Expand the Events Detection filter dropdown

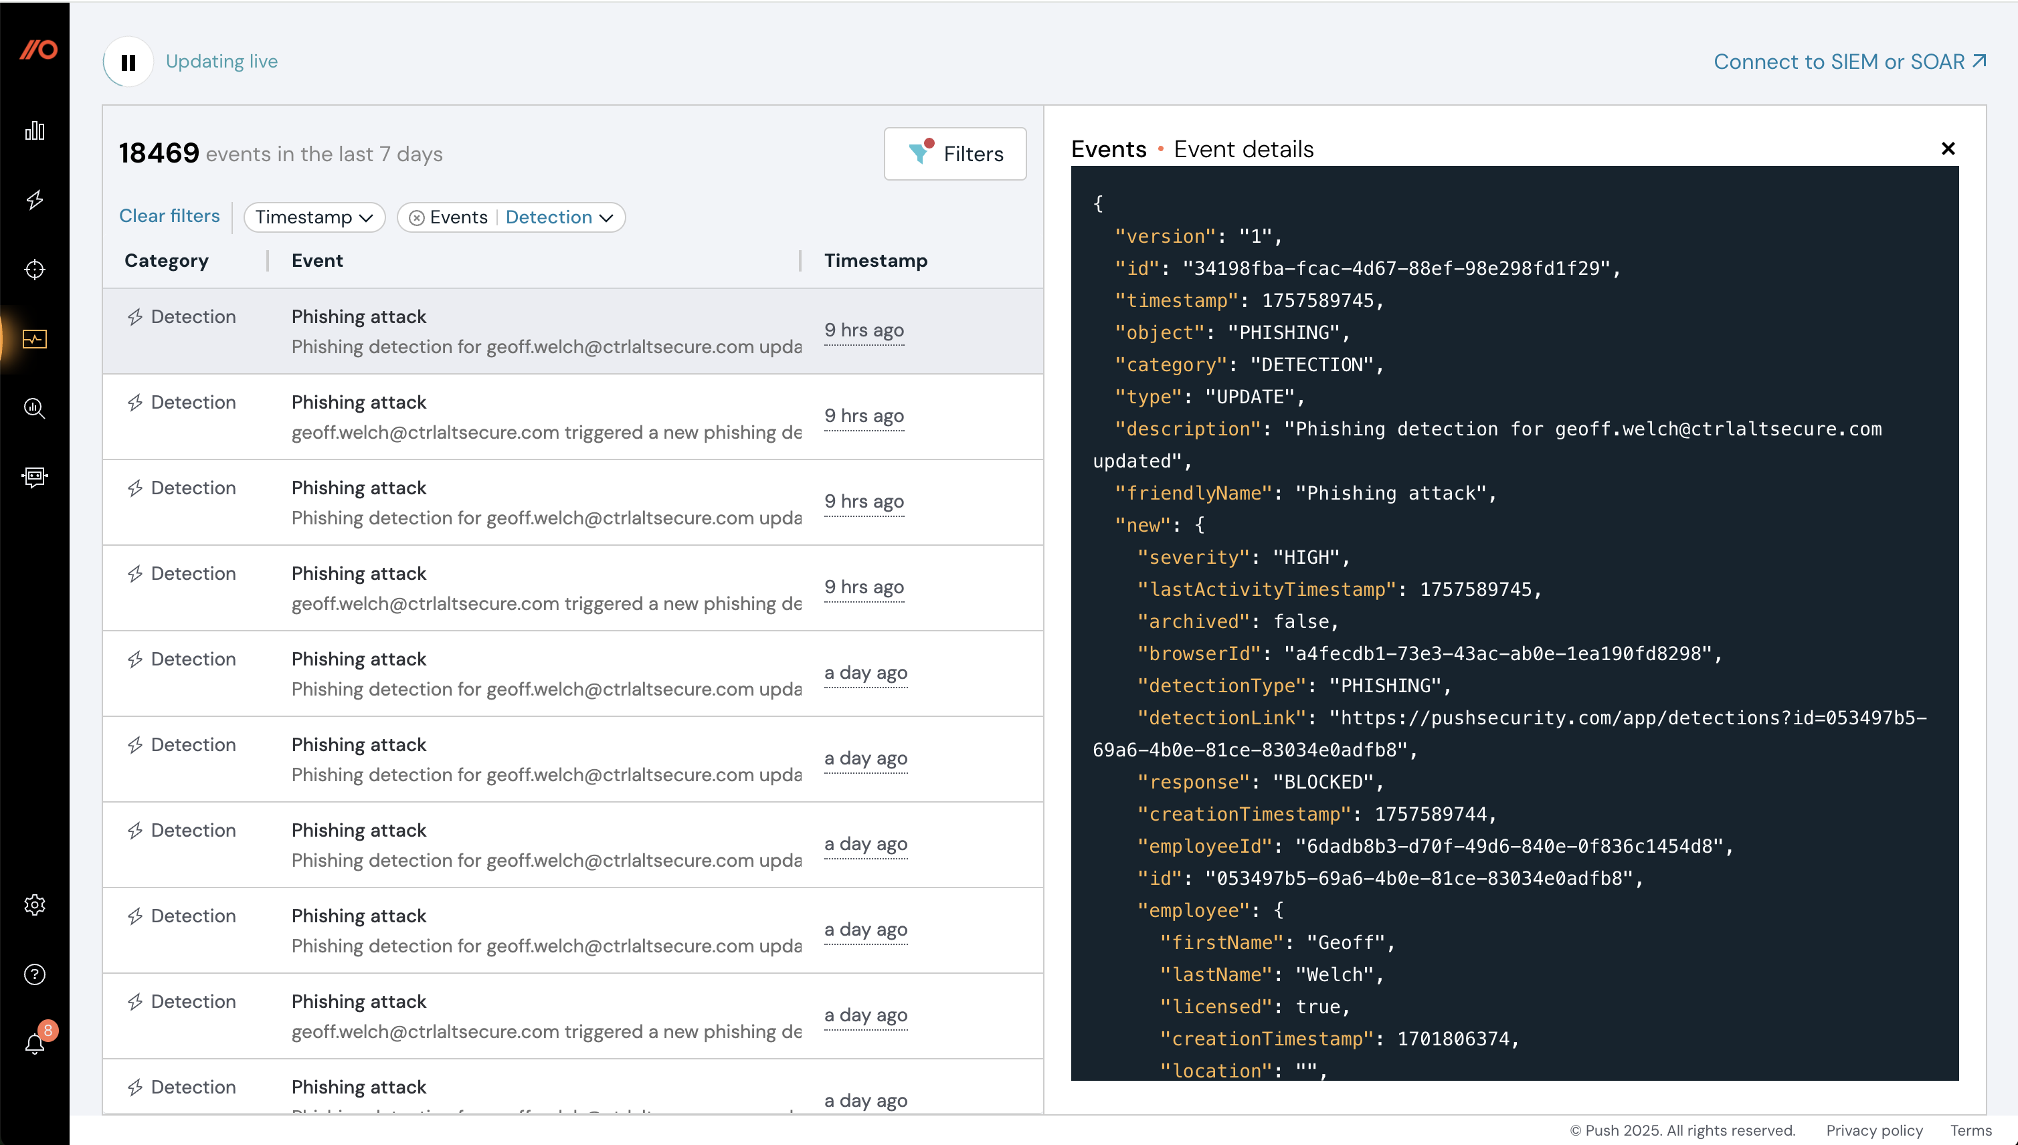(559, 217)
